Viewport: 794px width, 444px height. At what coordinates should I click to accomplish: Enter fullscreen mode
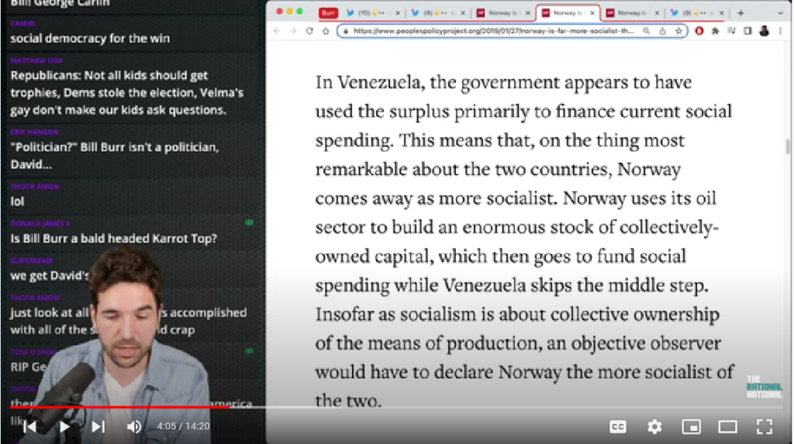tap(764, 427)
